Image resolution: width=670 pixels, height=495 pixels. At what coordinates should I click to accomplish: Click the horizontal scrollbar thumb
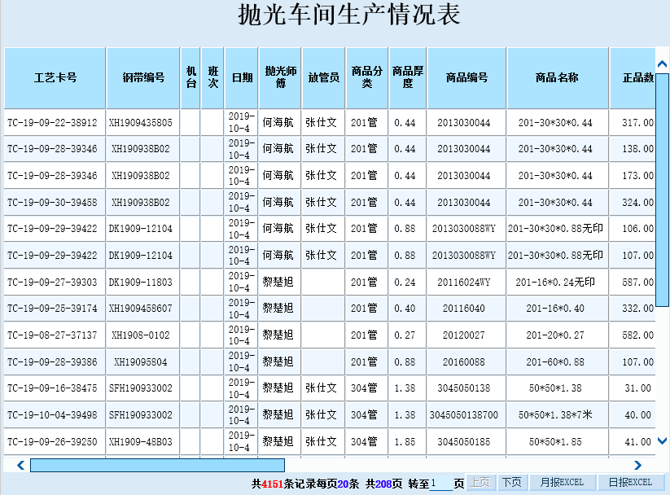(x=157, y=466)
